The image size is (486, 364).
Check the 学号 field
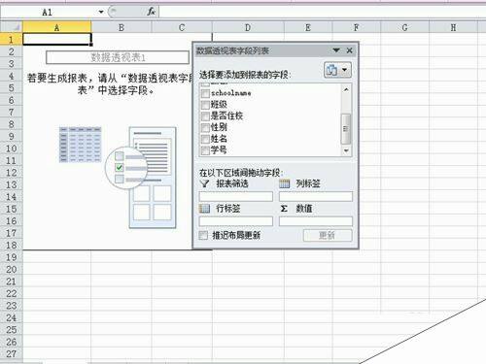point(205,150)
